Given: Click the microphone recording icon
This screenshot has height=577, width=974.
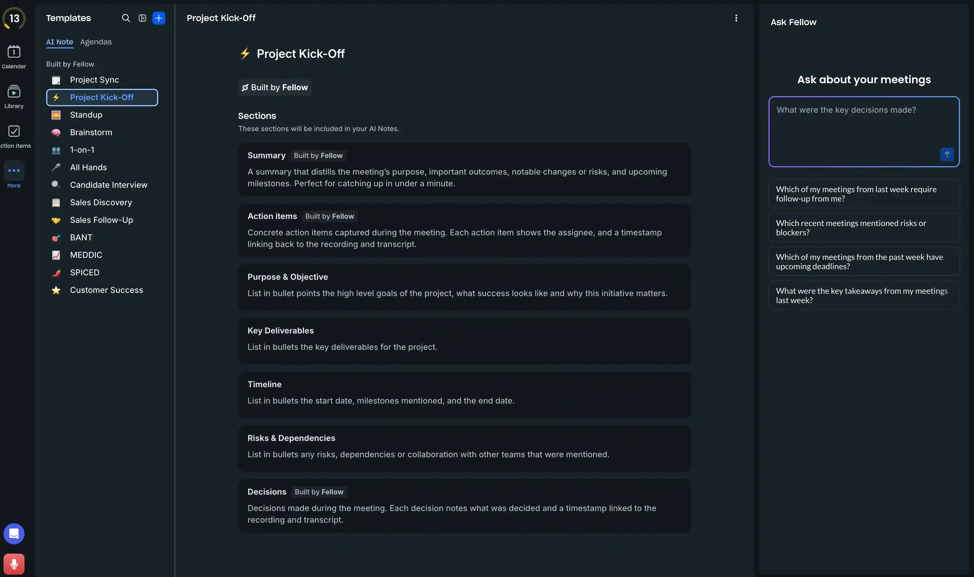Looking at the screenshot, I should (x=14, y=564).
